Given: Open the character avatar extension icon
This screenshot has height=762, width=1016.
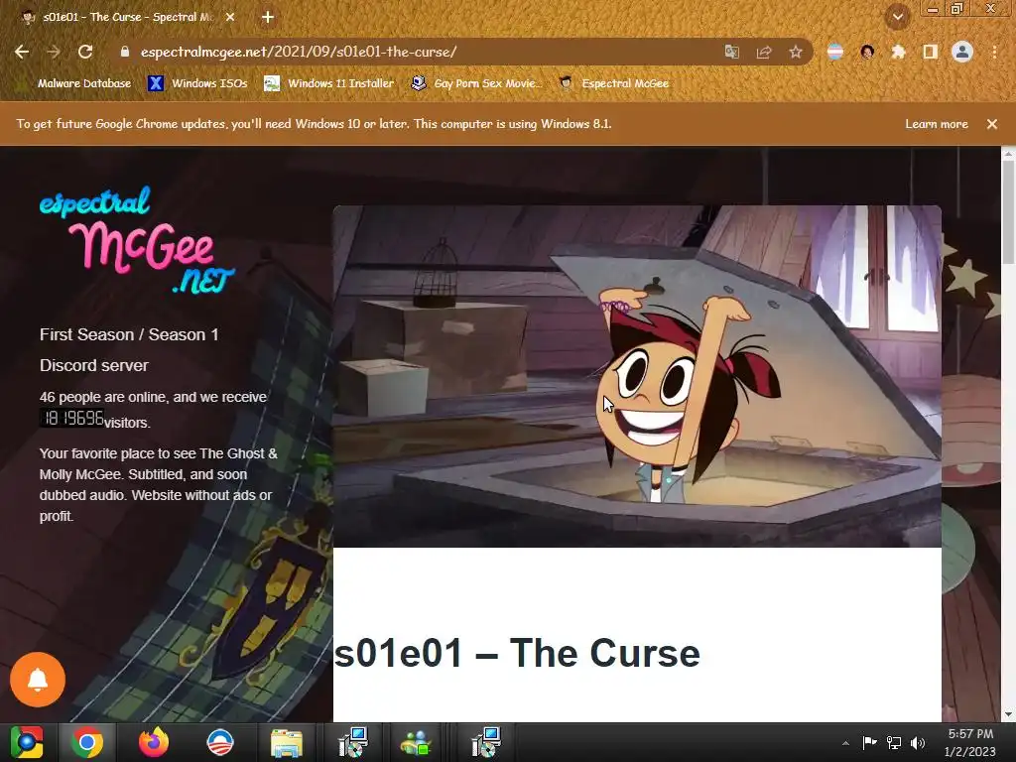Looking at the screenshot, I should pos(867,52).
